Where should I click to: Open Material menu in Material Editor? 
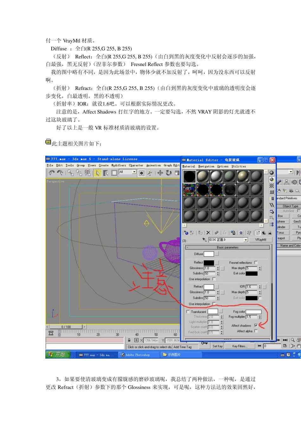click(189, 166)
